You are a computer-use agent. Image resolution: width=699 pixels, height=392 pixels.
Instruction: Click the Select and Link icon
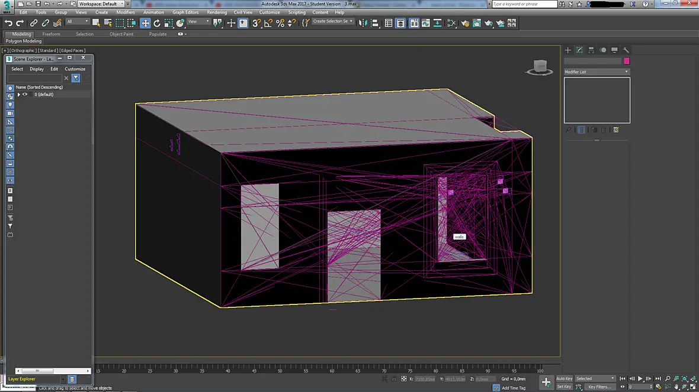[x=34, y=22]
